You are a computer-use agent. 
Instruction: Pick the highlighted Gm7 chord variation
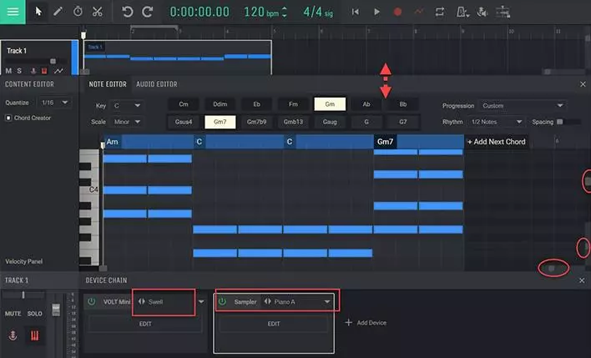[220, 122]
